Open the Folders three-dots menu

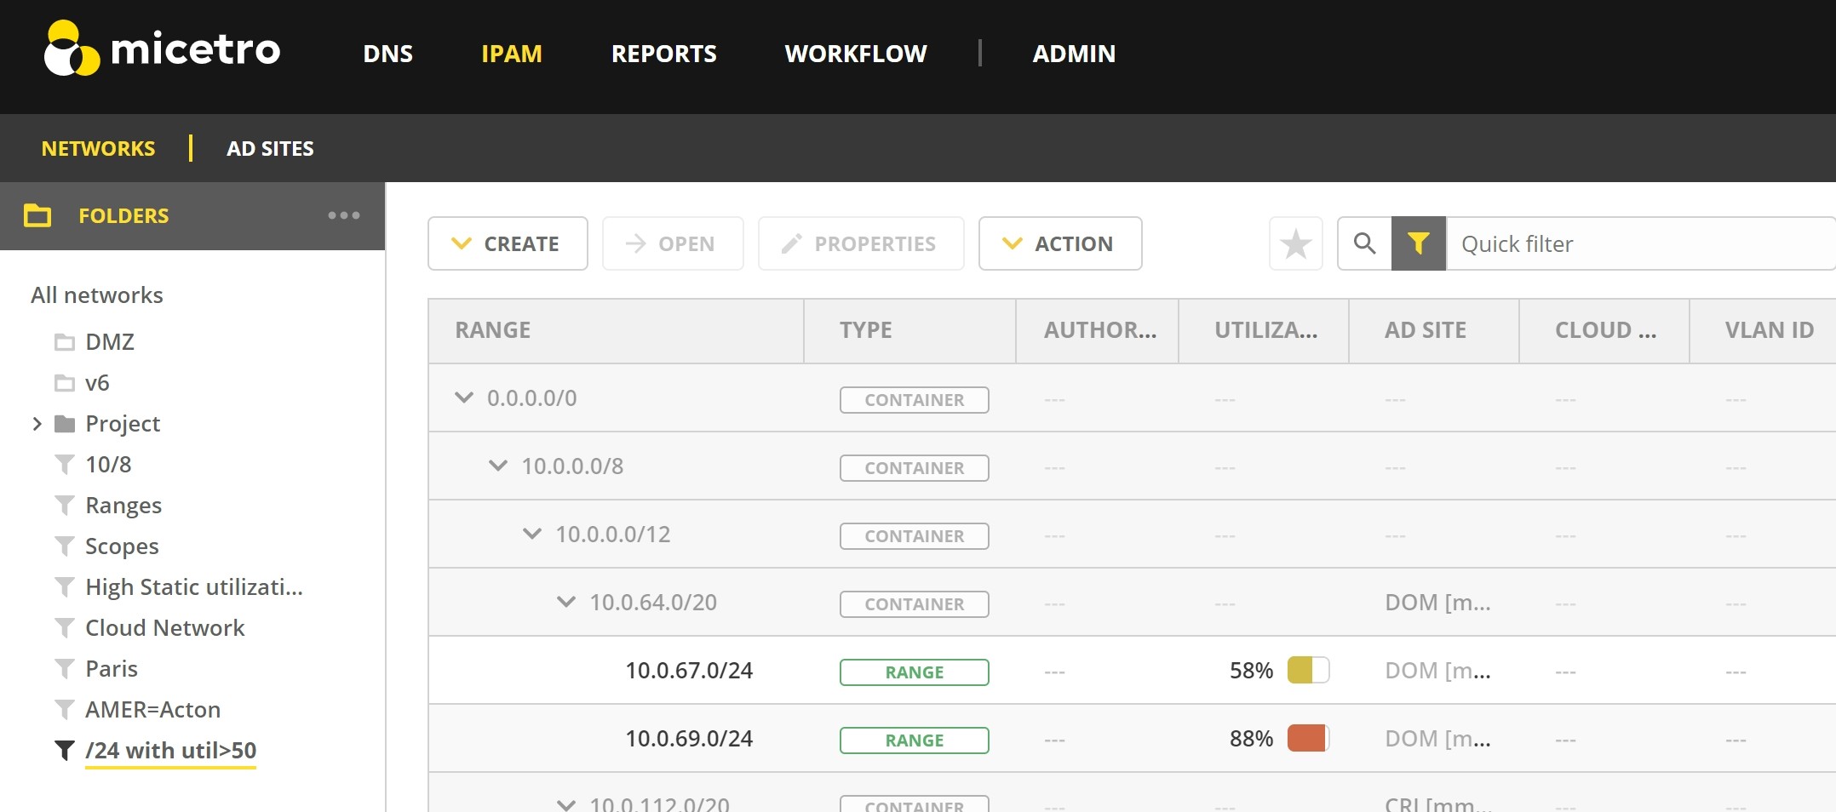coord(344,216)
